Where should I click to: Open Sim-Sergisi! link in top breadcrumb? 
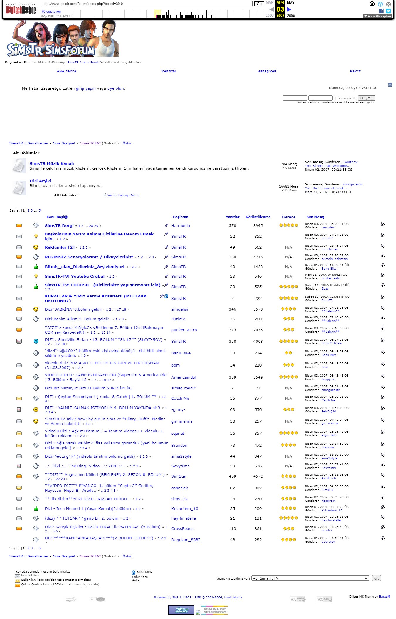(64, 143)
